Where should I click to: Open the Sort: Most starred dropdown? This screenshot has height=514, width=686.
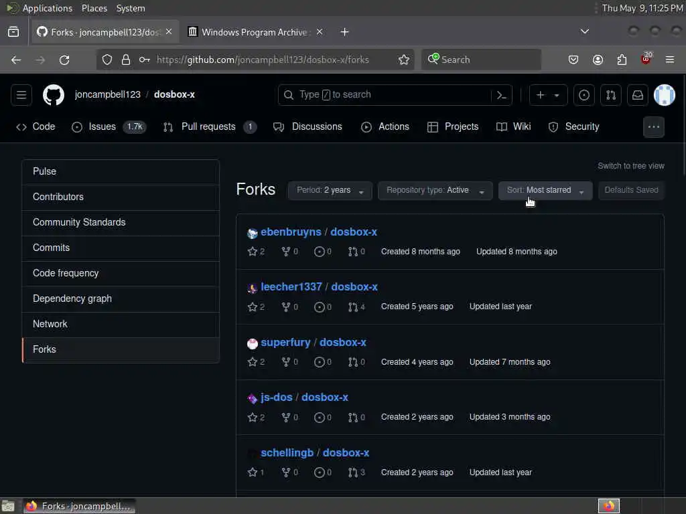point(545,191)
